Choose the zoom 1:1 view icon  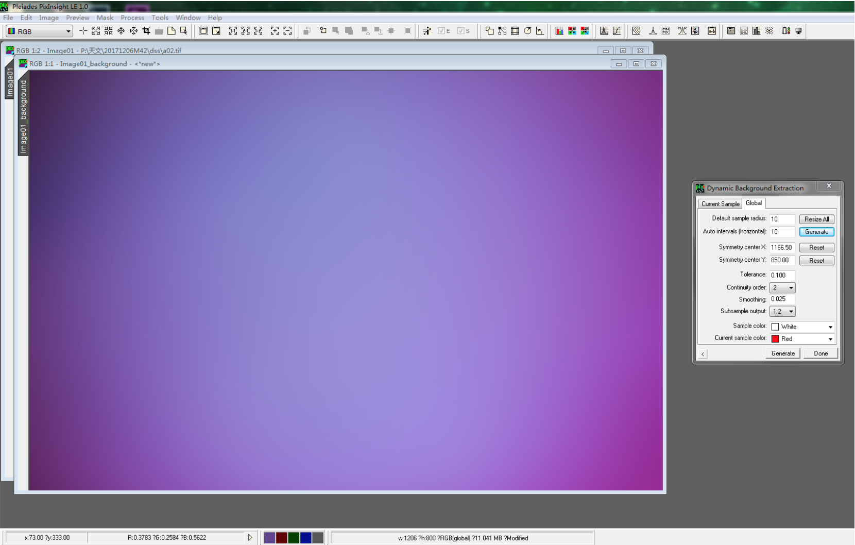[x=233, y=31]
